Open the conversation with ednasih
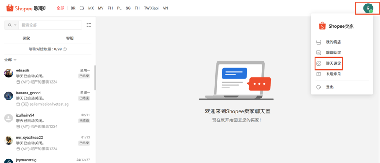 (x=48, y=76)
